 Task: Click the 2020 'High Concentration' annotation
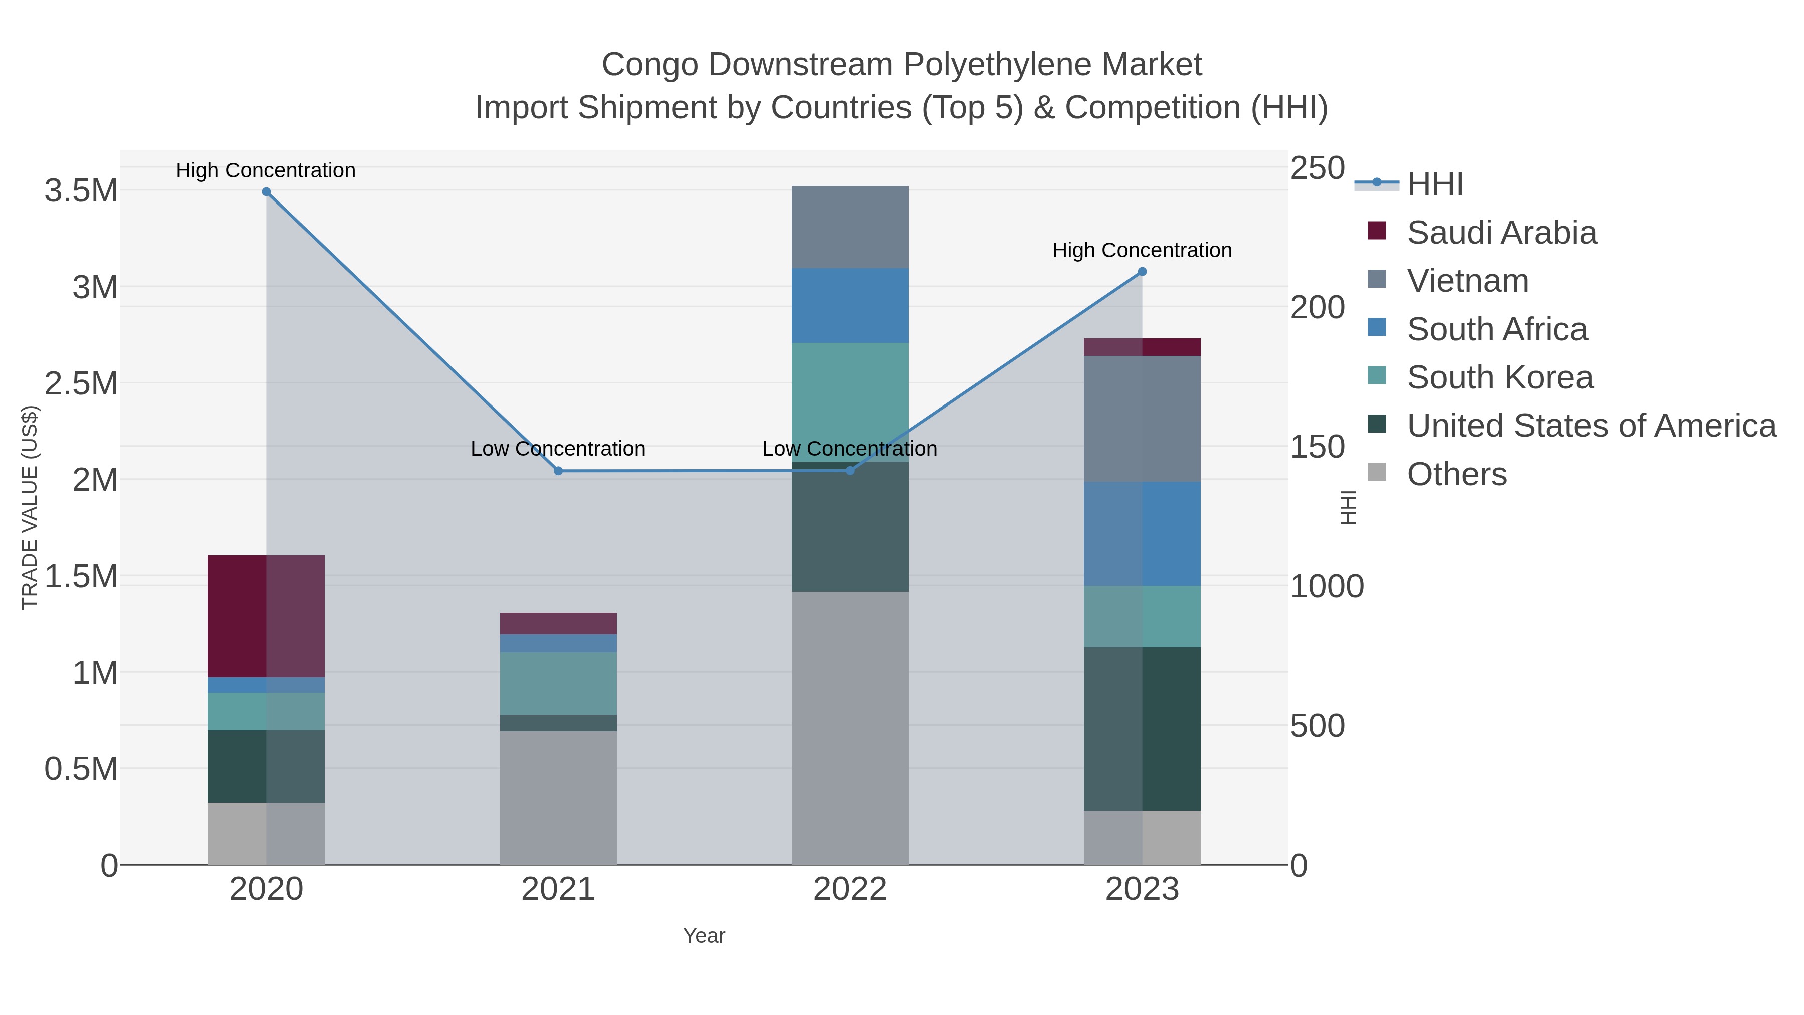pyautogui.click(x=266, y=170)
